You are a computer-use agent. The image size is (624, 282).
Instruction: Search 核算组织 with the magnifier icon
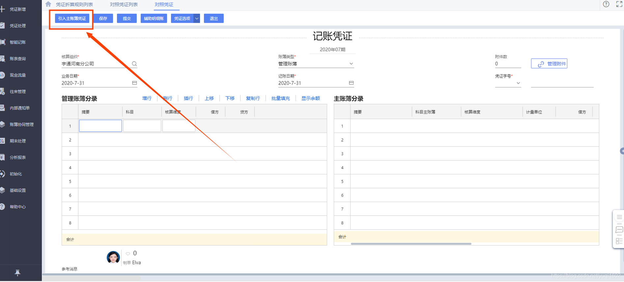(134, 64)
